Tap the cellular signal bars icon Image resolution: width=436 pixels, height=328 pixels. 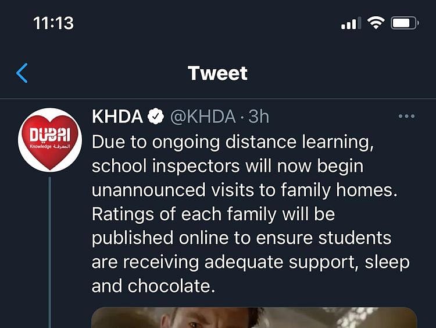(x=349, y=24)
